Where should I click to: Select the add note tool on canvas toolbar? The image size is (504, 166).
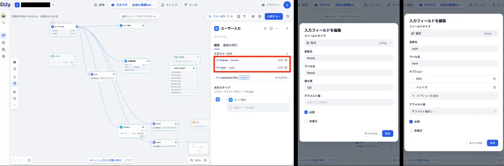(15, 68)
